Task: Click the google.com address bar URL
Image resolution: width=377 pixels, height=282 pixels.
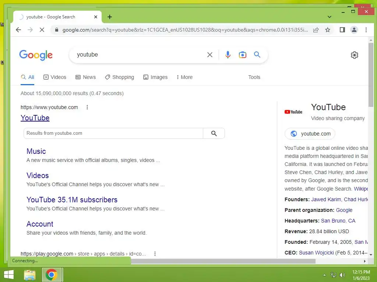Action: [185, 30]
